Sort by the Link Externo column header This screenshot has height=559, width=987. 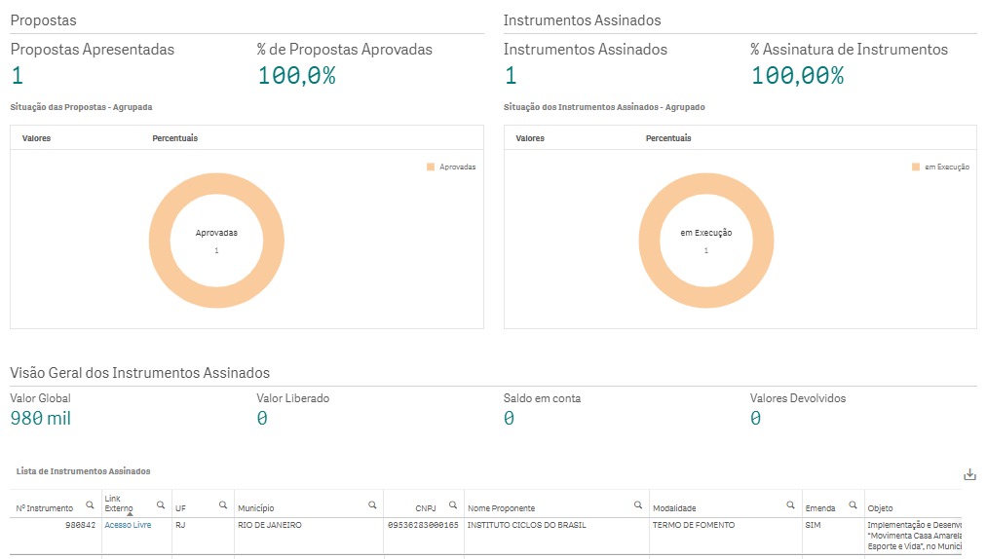[119, 503]
